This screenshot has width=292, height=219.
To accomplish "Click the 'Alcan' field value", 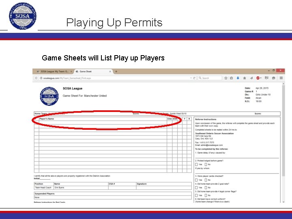I will (258, 98).
